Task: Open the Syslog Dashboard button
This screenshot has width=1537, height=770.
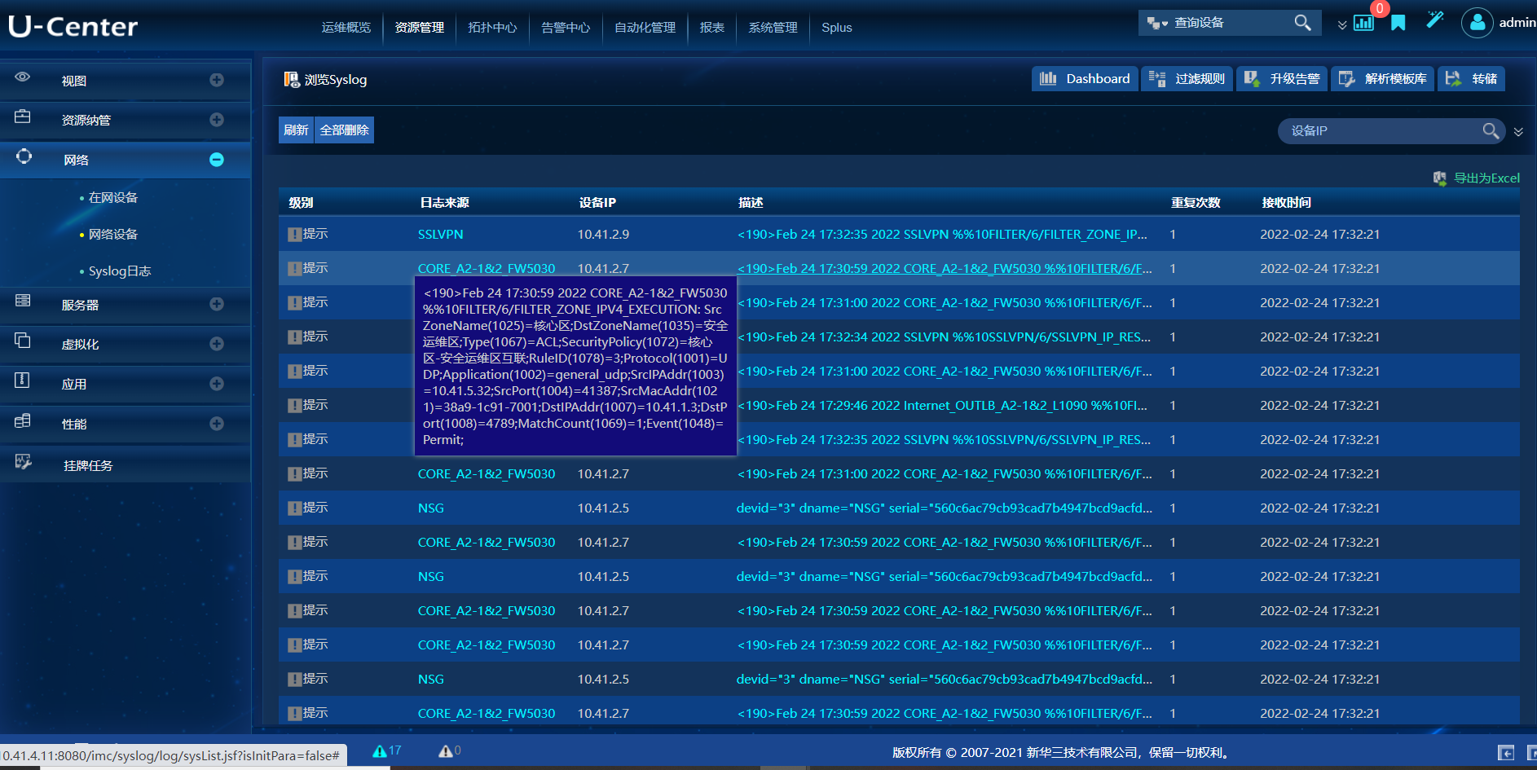Action: coord(1085,79)
